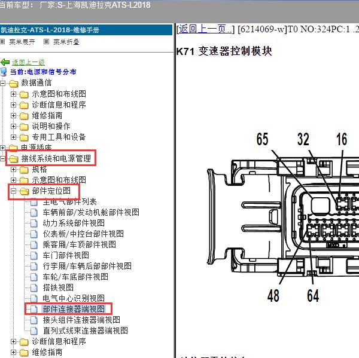The image size is (359, 358).
Task: Open 动力系统部件视图 document
Action: (74, 223)
